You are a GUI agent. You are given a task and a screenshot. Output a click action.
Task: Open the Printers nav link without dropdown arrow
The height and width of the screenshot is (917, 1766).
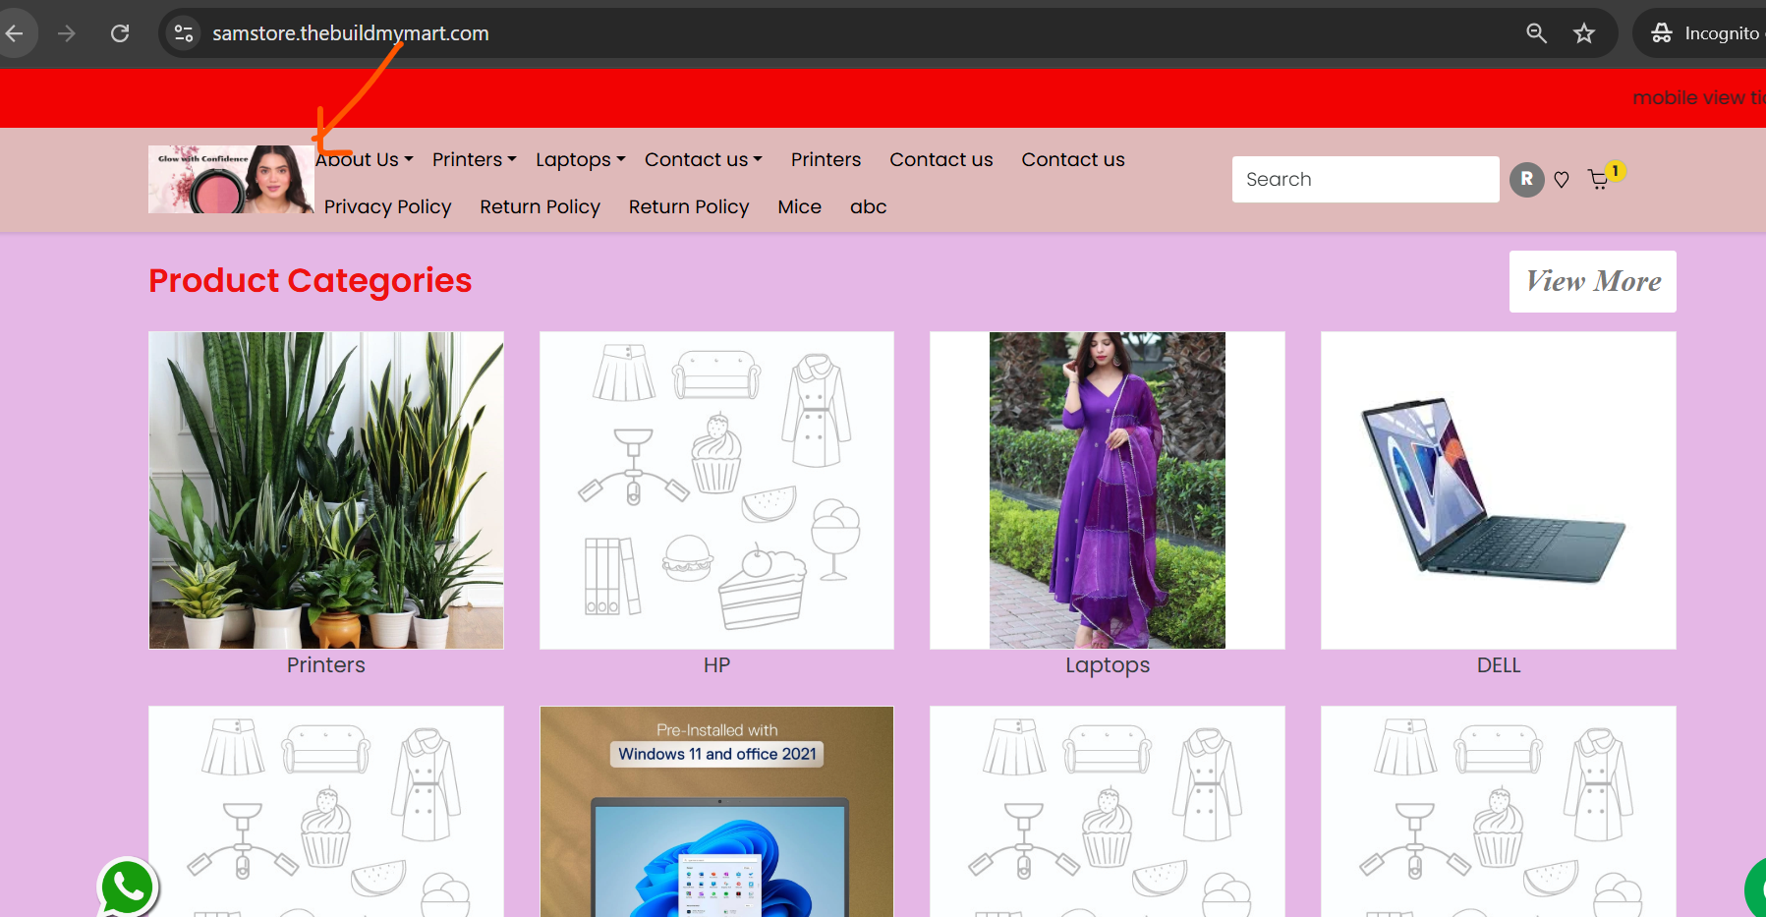(826, 159)
